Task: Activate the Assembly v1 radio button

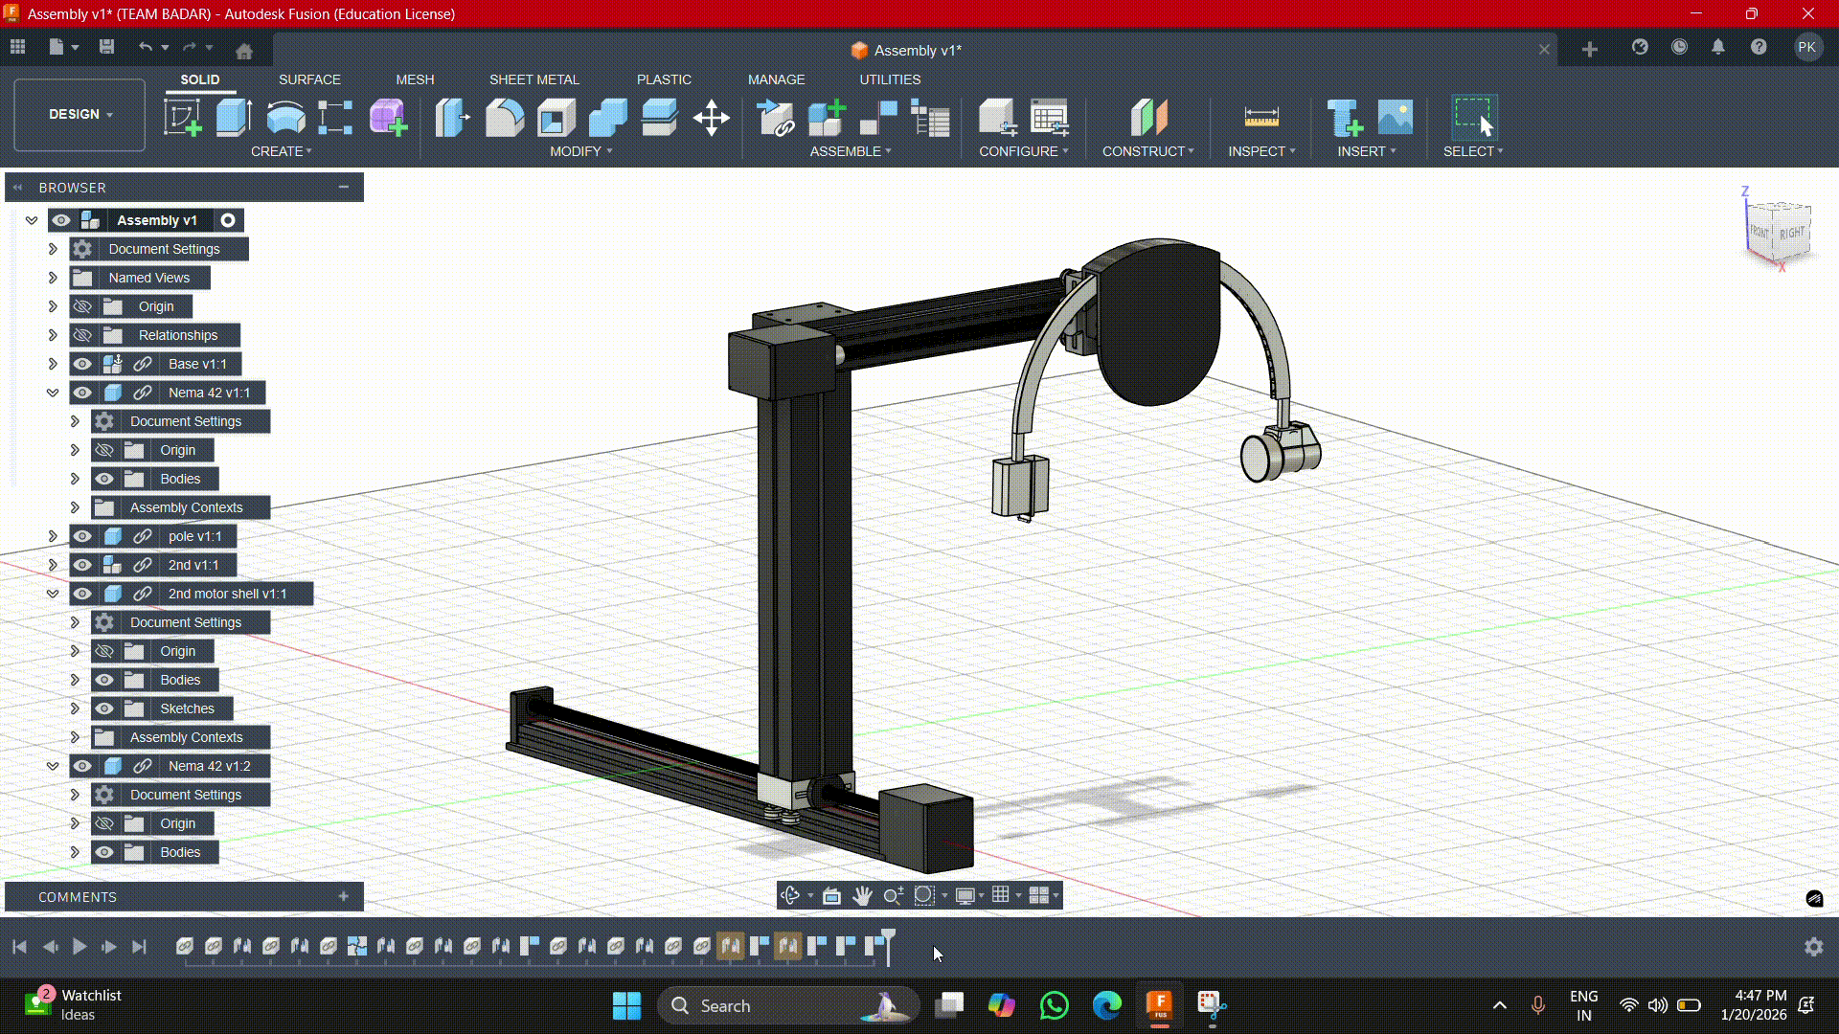Action: tap(228, 220)
